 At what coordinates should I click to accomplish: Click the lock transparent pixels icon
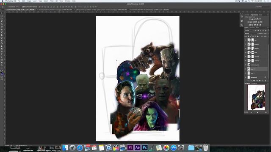click(x=249, y=36)
